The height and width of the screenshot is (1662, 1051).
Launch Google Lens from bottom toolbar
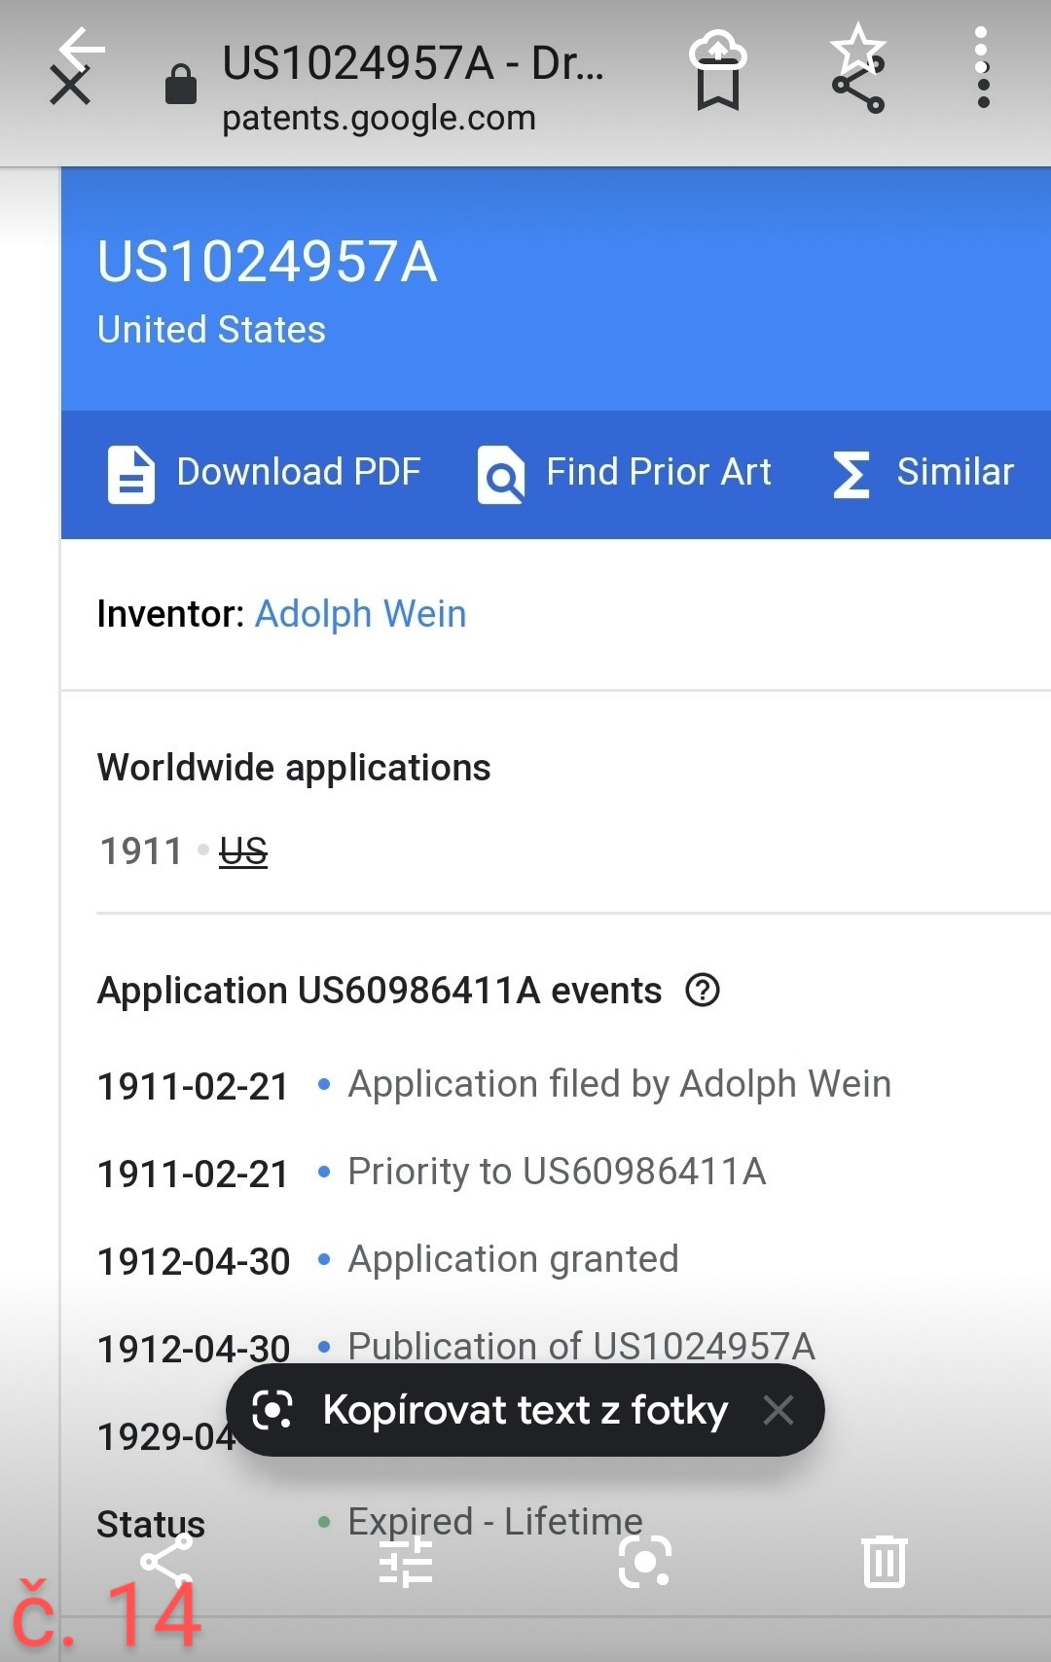pos(645,1561)
